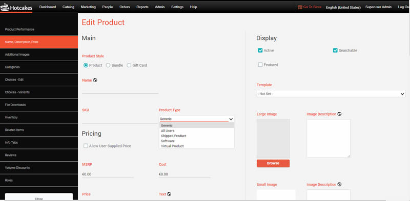Click the Product Type dropdown arrow
This screenshot has width=410, height=201.
pos(231,119)
